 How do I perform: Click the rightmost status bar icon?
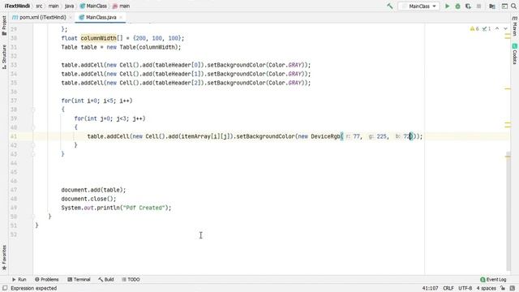[513, 288]
